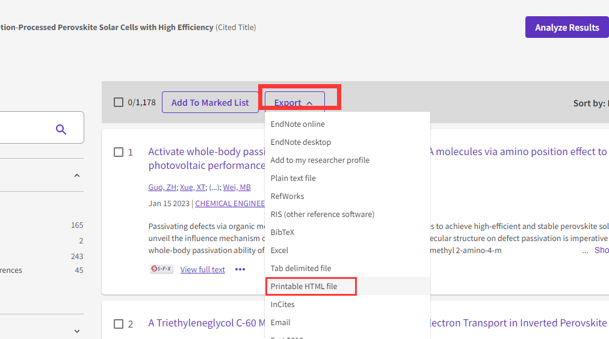
Task: Tick the select-all results checkbox
Action: pyautogui.click(x=119, y=102)
